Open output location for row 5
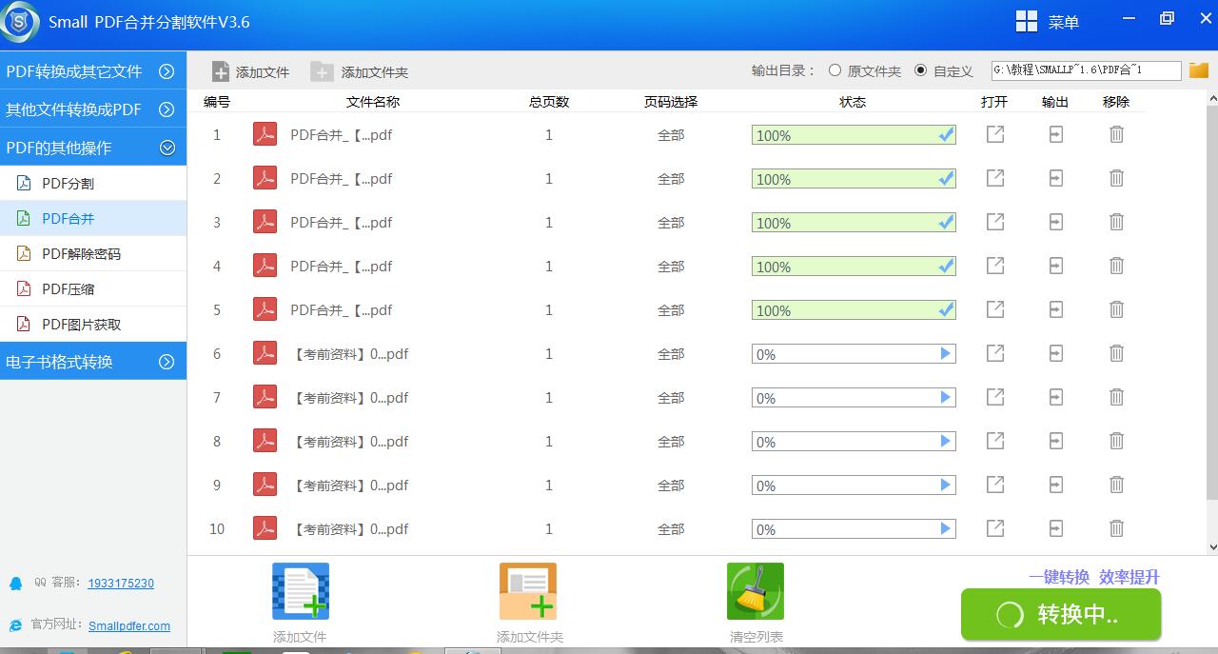 tap(1055, 309)
